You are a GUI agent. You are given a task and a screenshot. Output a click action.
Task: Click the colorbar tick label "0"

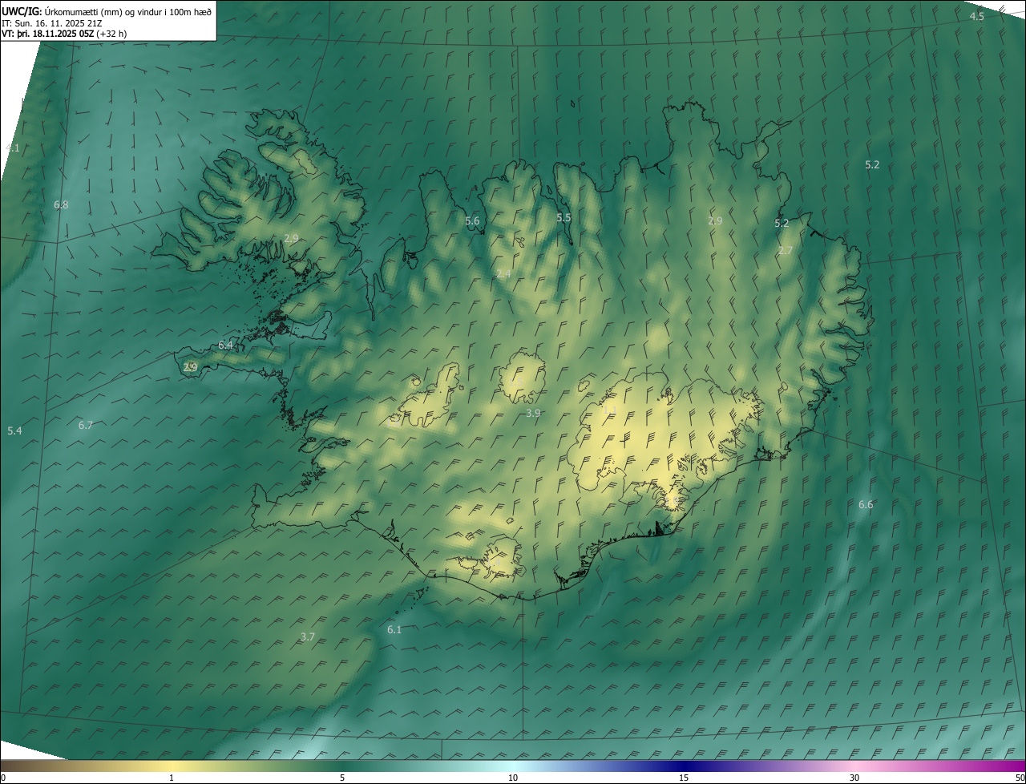(3, 778)
